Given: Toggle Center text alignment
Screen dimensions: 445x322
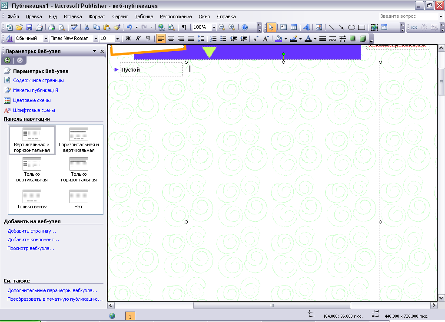Looking at the screenshot, I should [x=170, y=39].
